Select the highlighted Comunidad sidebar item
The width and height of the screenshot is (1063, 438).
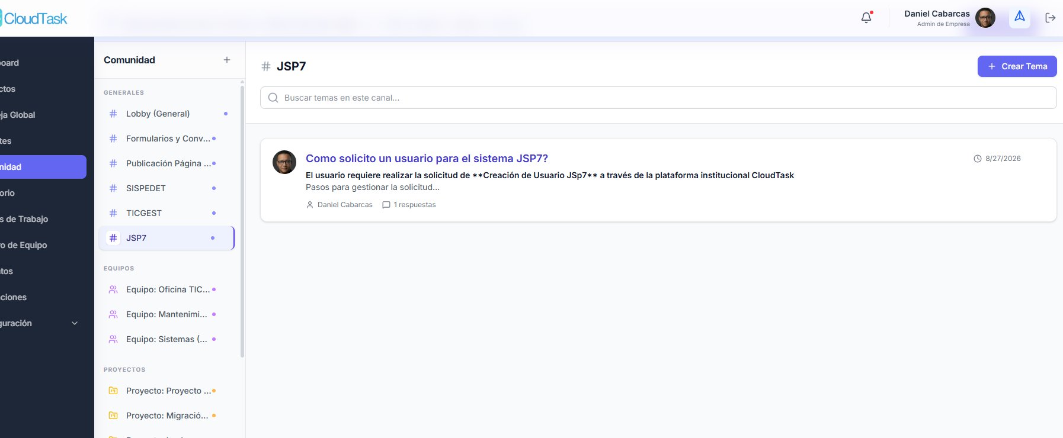(43, 167)
